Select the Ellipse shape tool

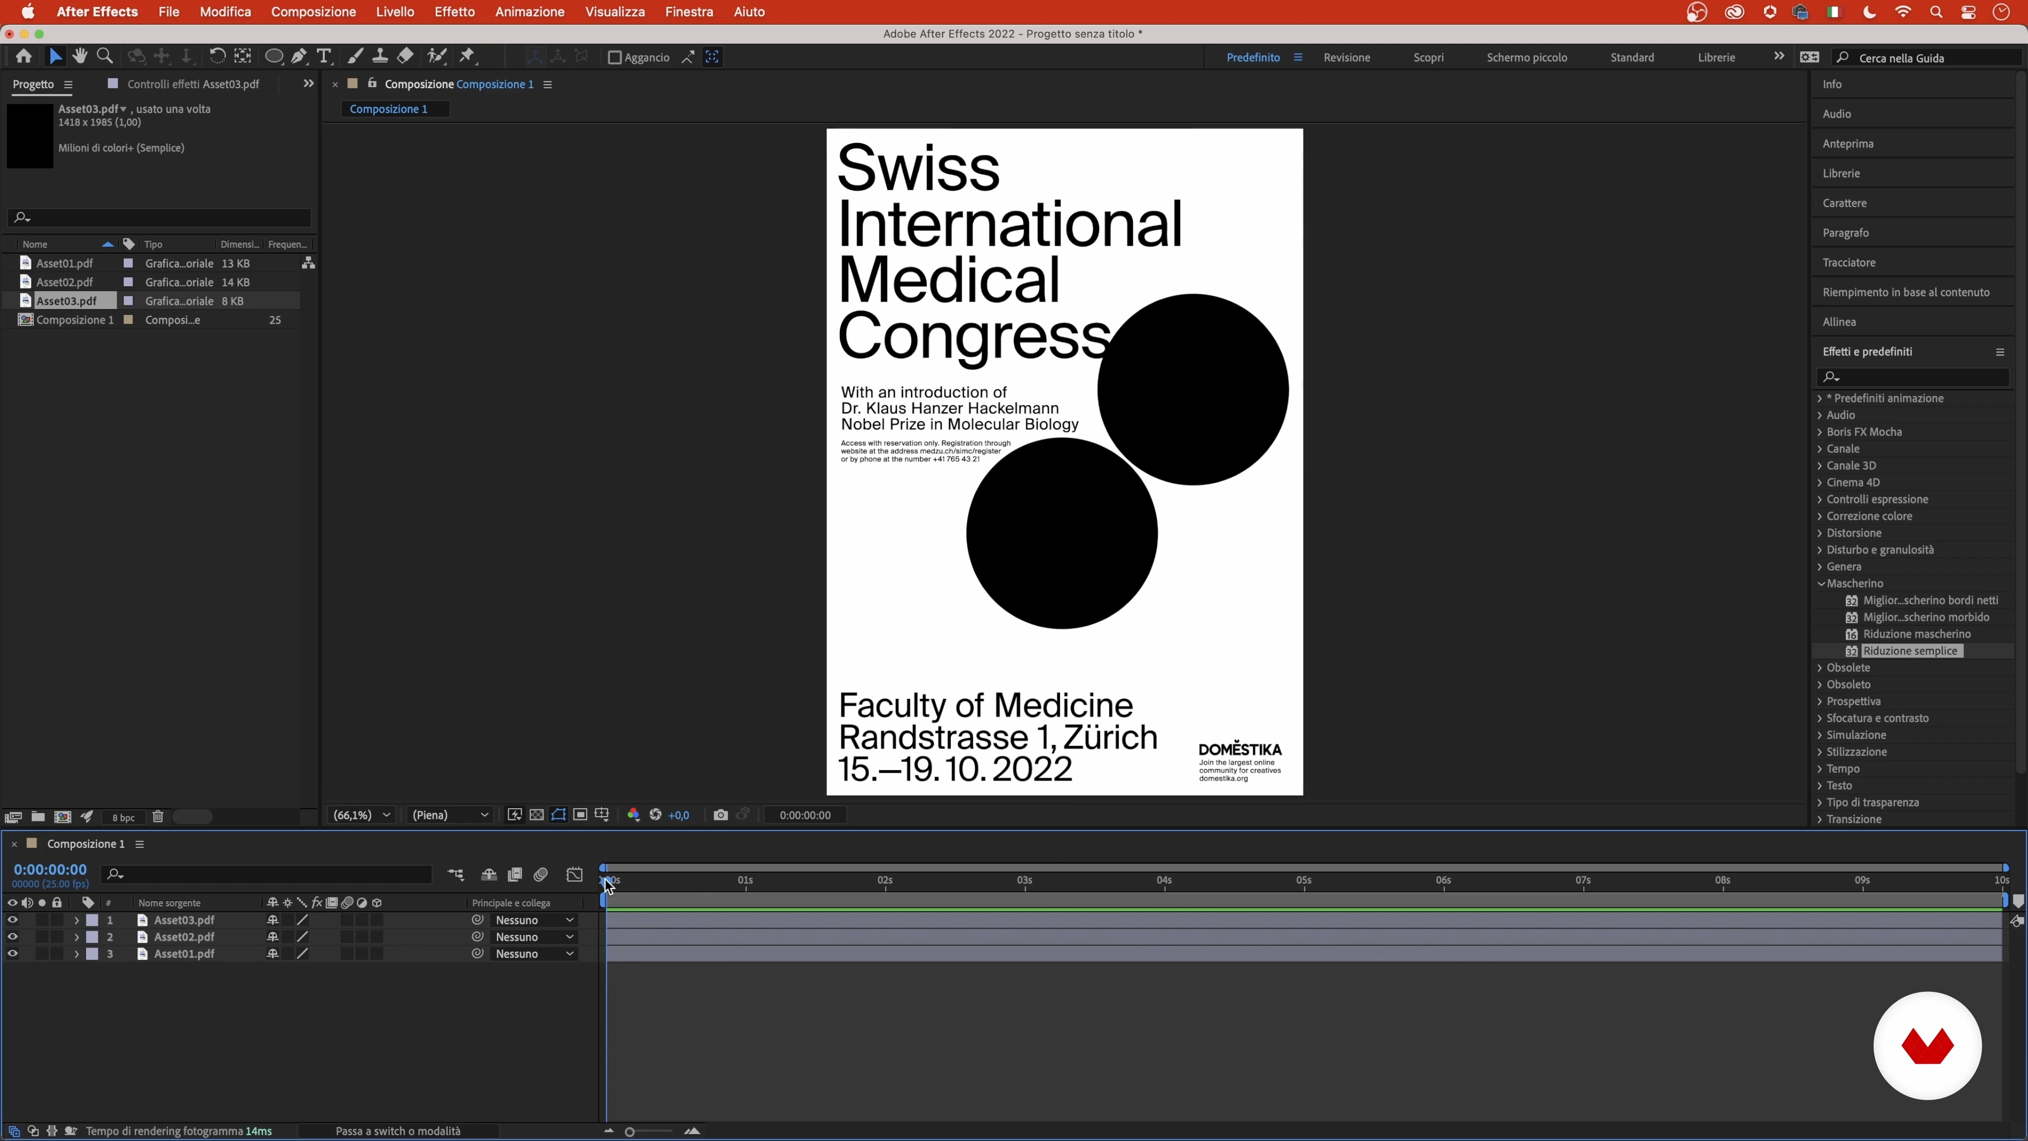(x=273, y=57)
